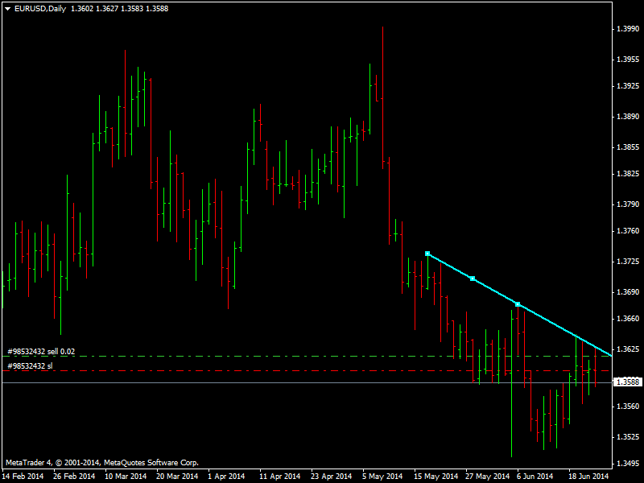The height and width of the screenshot is (483, 644).
Task: Click the 18 Jun 2014 date label
Action: coord(588,477)
